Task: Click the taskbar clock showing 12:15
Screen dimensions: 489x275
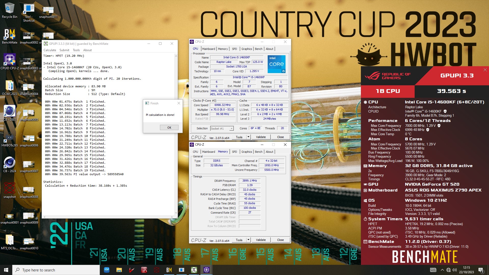Action: pyautogui.click(x=466, y=270)
